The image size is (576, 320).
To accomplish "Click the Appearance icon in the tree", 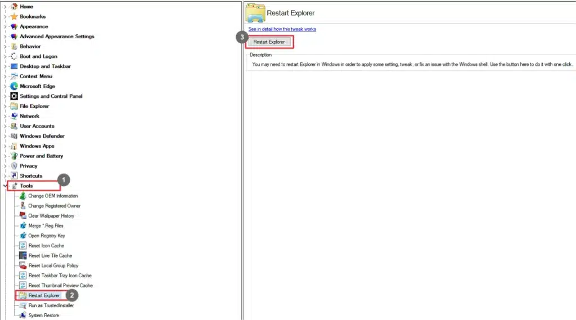I will [14, 26].
